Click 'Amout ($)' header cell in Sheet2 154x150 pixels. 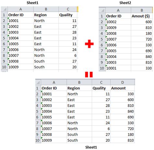tap(142, 16)
